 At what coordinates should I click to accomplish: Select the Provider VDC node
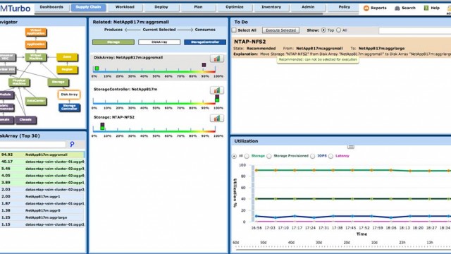click(x=8, y=69)
